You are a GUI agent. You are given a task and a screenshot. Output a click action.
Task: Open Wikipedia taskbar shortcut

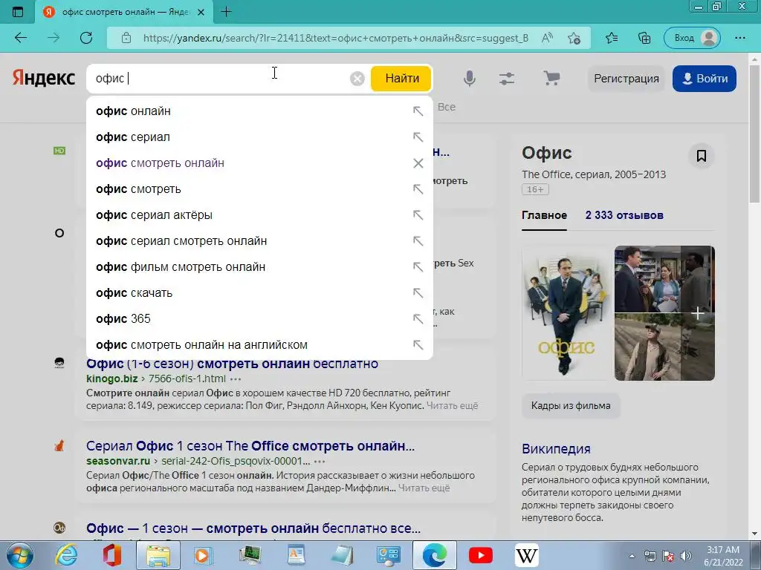pos(527,555)
